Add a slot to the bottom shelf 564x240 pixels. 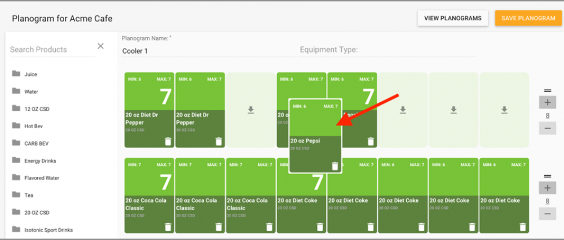(x=548, y=187)
